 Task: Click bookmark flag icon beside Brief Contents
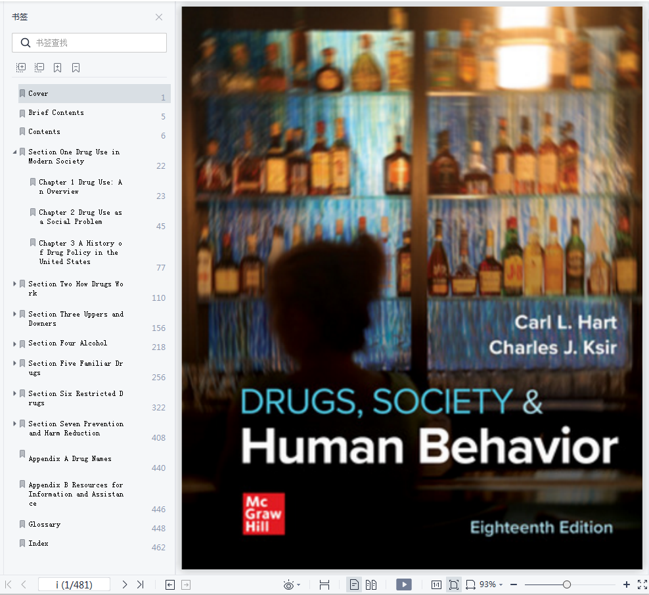[22, 113]
